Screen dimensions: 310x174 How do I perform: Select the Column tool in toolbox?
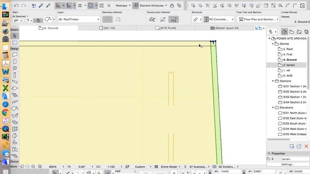pos(15,75)
